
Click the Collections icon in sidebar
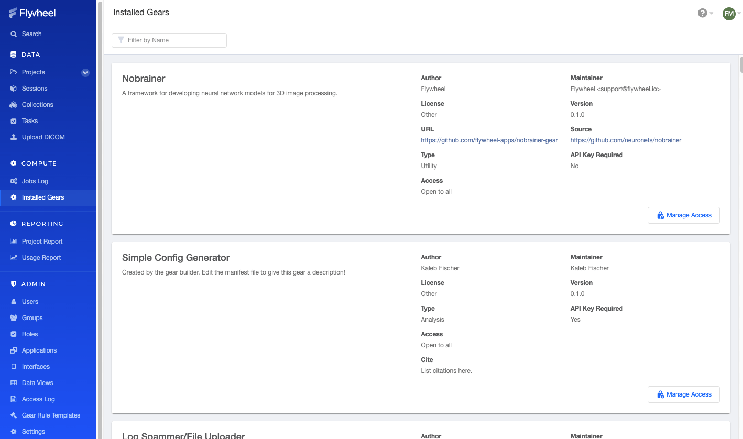(14, 105)
